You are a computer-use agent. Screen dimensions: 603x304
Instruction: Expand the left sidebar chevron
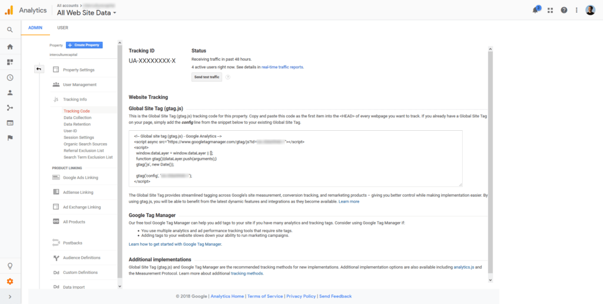[x=10, y=297]
